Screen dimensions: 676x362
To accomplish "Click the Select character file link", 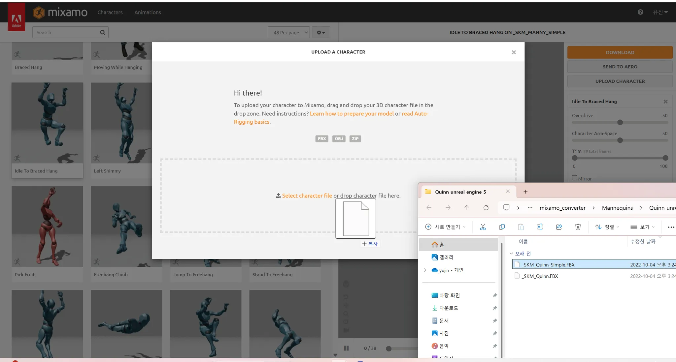I will [x=307, y=196].
